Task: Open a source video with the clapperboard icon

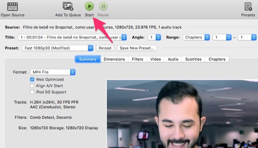Action: point(13,7)
